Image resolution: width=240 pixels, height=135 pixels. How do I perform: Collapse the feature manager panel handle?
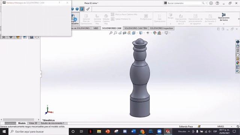(41, 74)
